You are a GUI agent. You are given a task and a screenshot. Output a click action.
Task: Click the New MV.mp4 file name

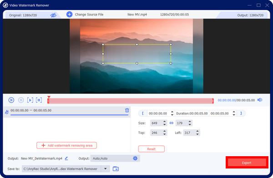[137, 15]
